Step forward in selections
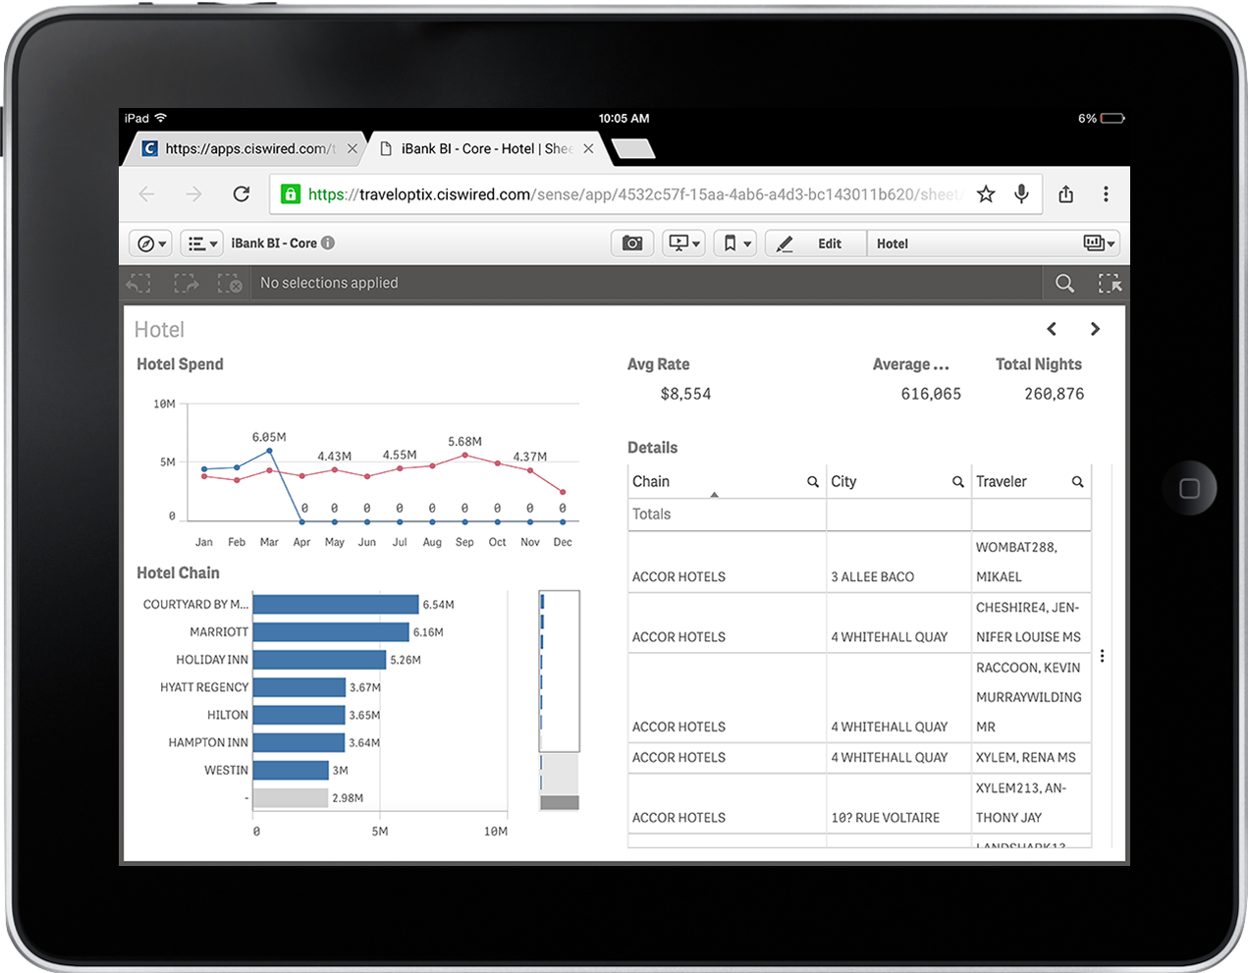This screenshot has width=1249, height=973. pos(186,284)
